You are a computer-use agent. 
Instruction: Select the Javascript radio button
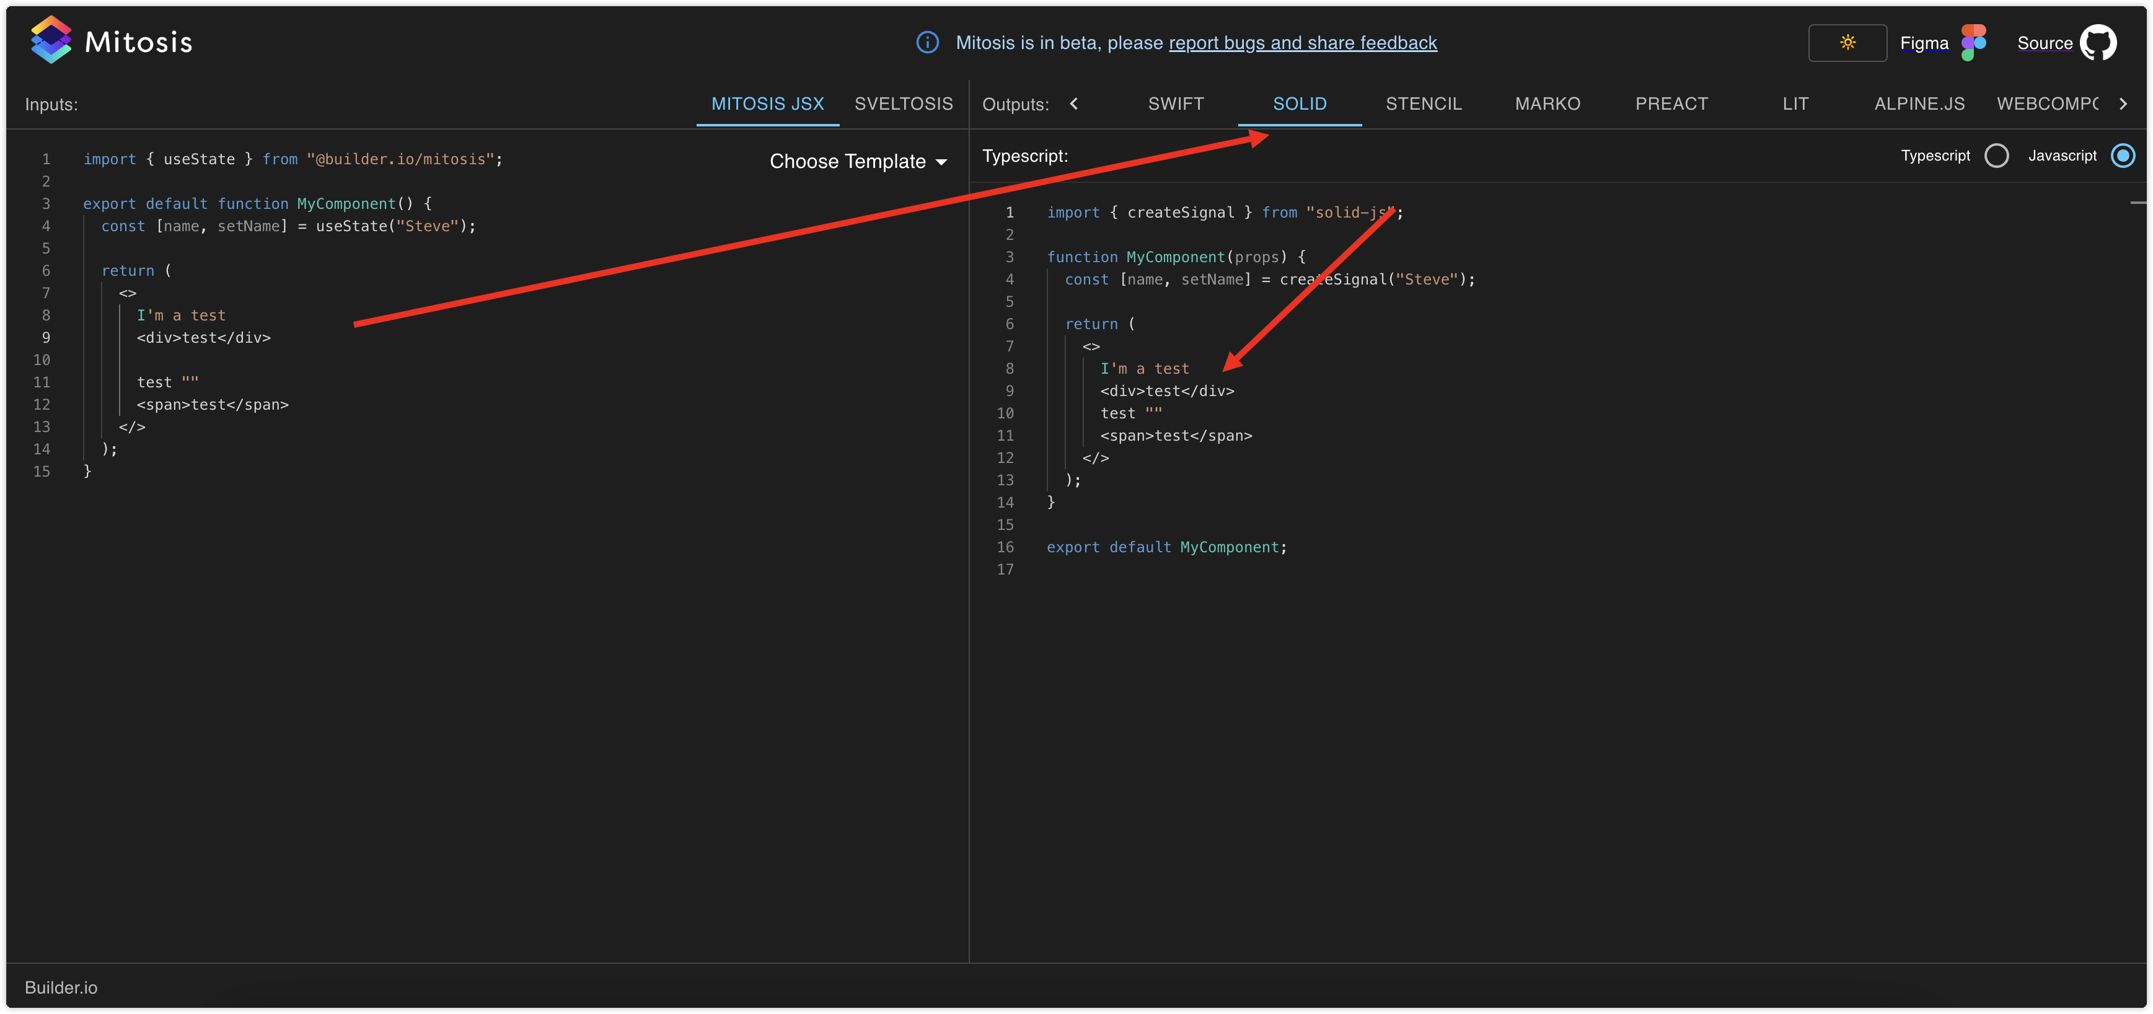(x=2124, y=156)
